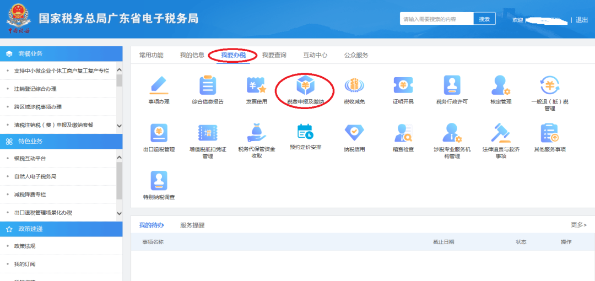Open the 税费申报及缴纳 icon

tap(305, 85)
